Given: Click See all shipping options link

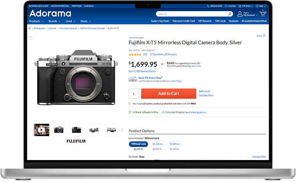Looking at the screenshot, I should click(x=195, y=113).
